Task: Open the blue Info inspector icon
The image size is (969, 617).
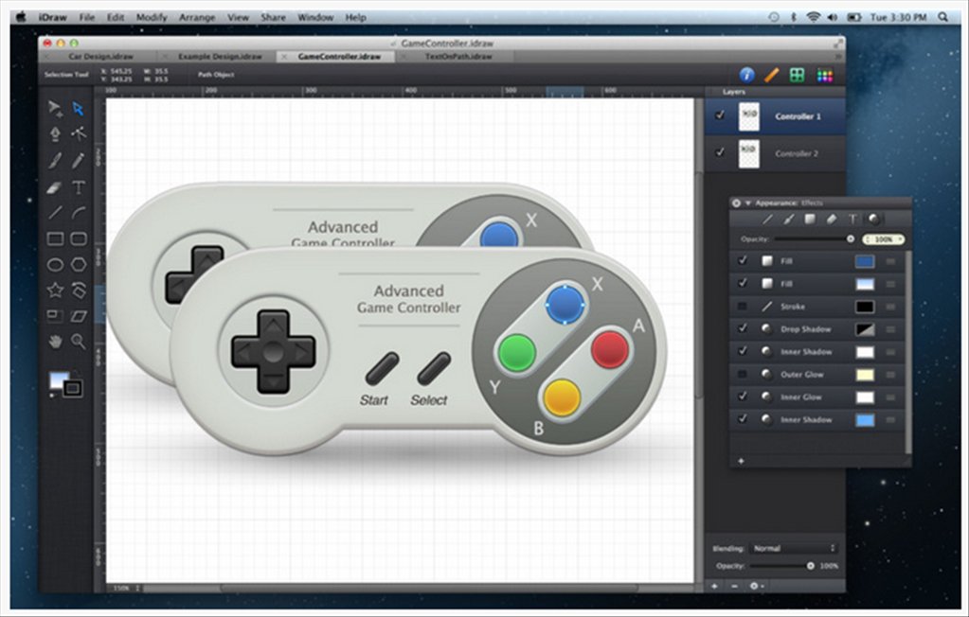Action: click(746, 75)
